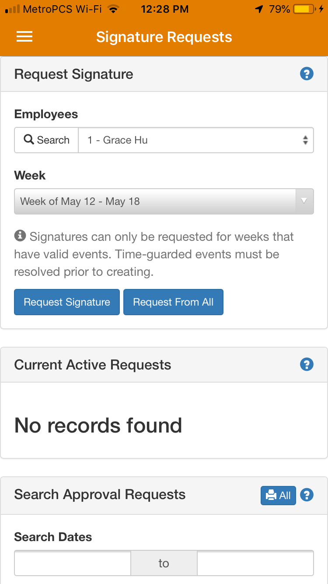Click the Search Approval Requests help icon
Screen dimensions: 328x584
click(307, 495)
